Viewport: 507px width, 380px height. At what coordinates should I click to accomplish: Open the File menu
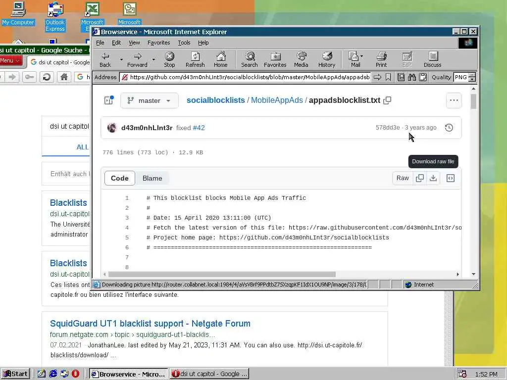pyautogui.click(x=100, y=43)
